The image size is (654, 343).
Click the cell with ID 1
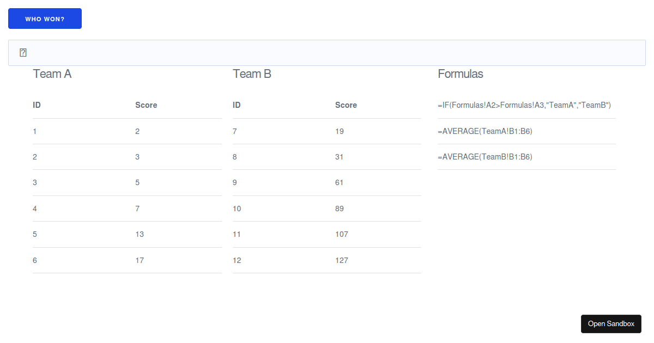click(34, 131)
